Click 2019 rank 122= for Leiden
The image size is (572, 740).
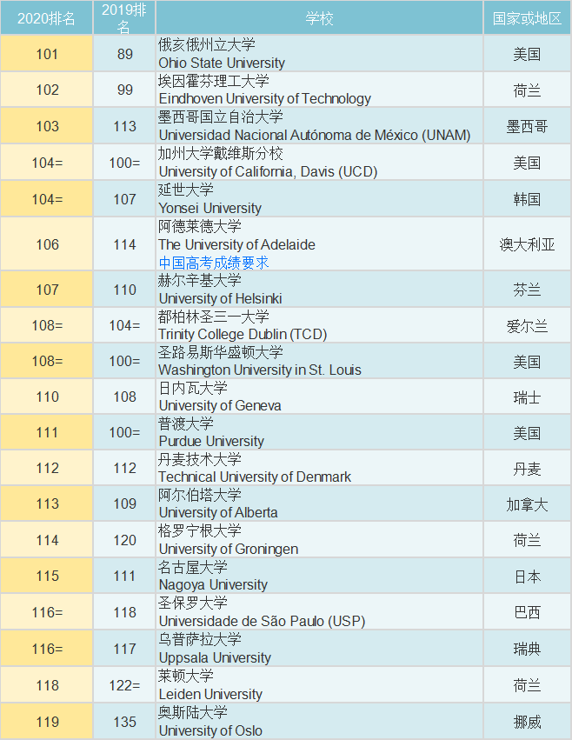124,685
